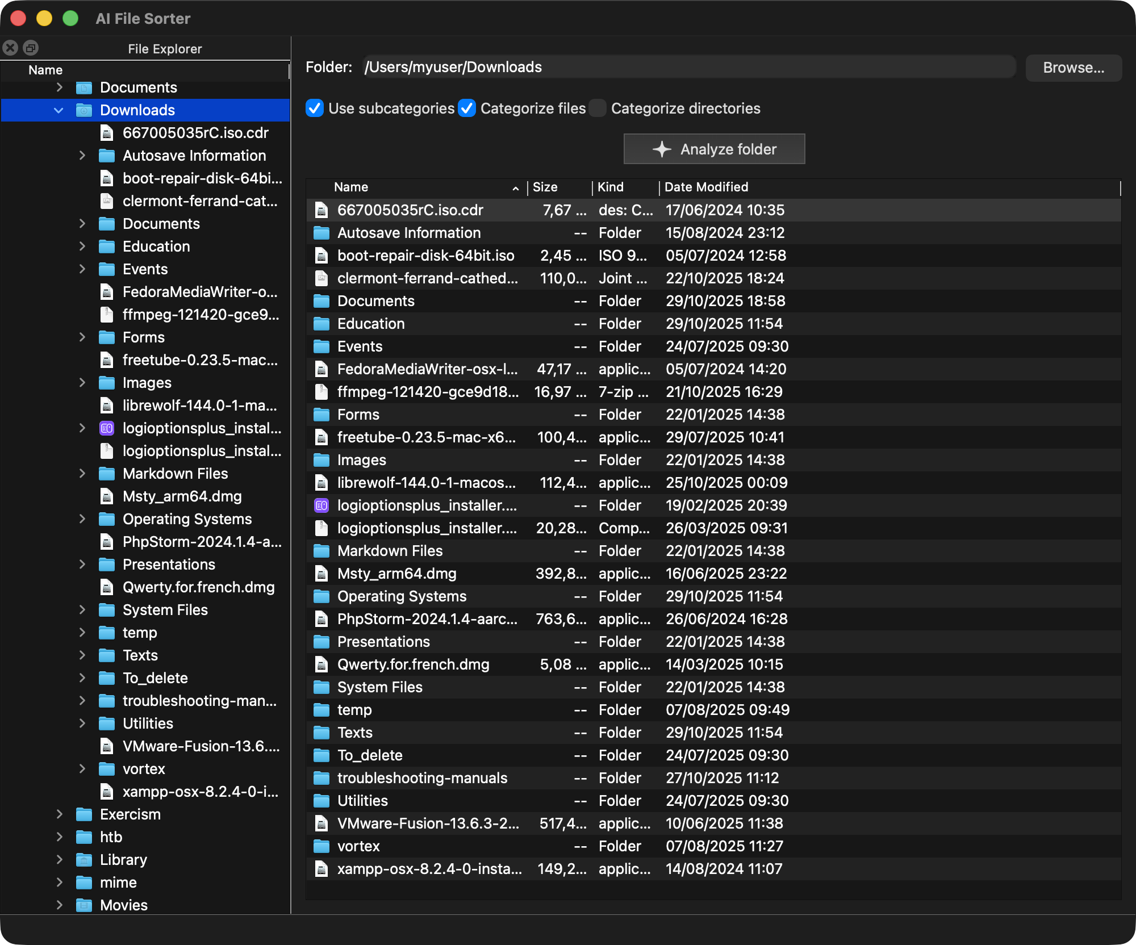Collapse the Downloads folder in the sidebar
Viewport: 1136px width, 945px height.
pyautogui.click(x=59, y=110)
